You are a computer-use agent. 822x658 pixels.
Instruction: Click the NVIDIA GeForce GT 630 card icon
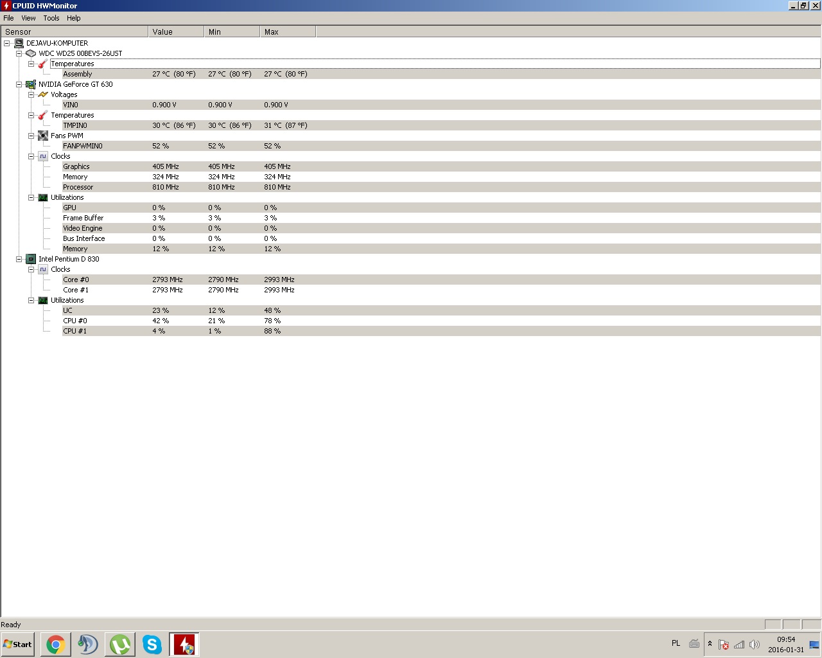tap(31, 84)
